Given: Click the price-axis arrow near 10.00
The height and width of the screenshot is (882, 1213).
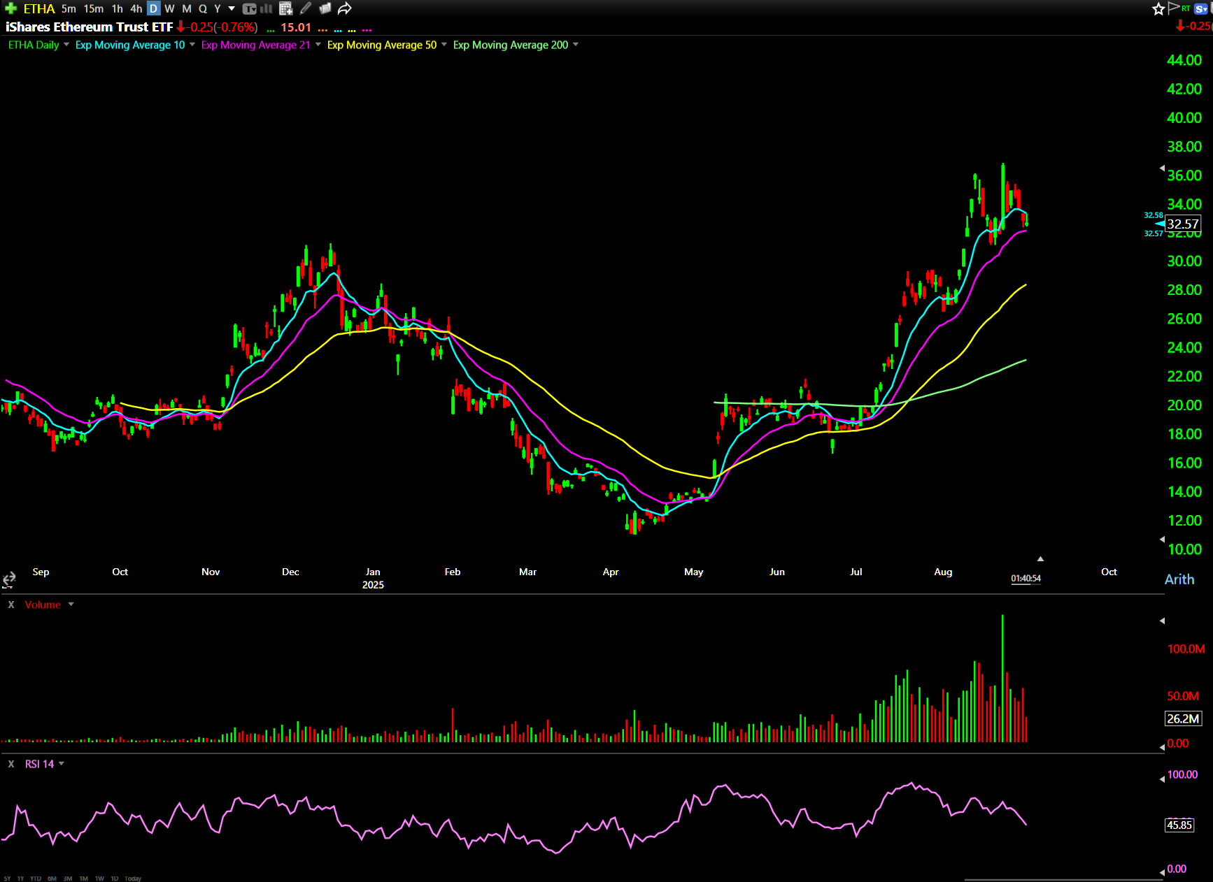Looking at the screenshot, I should tap(1163, 539).
